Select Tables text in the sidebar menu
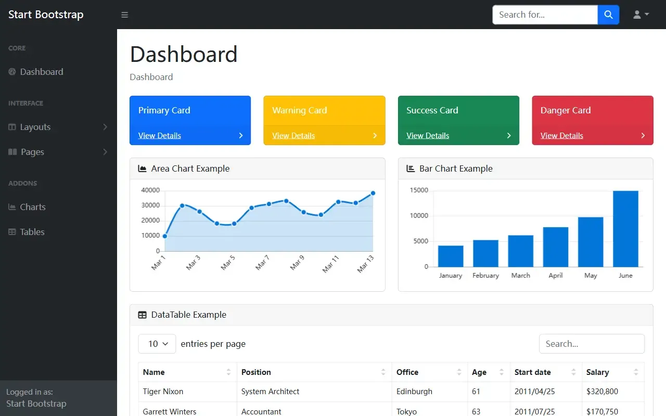666x416 pixels. pos(32,232)
